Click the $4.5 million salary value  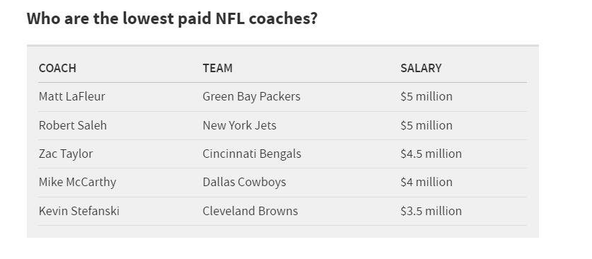(x=431, y=154)
